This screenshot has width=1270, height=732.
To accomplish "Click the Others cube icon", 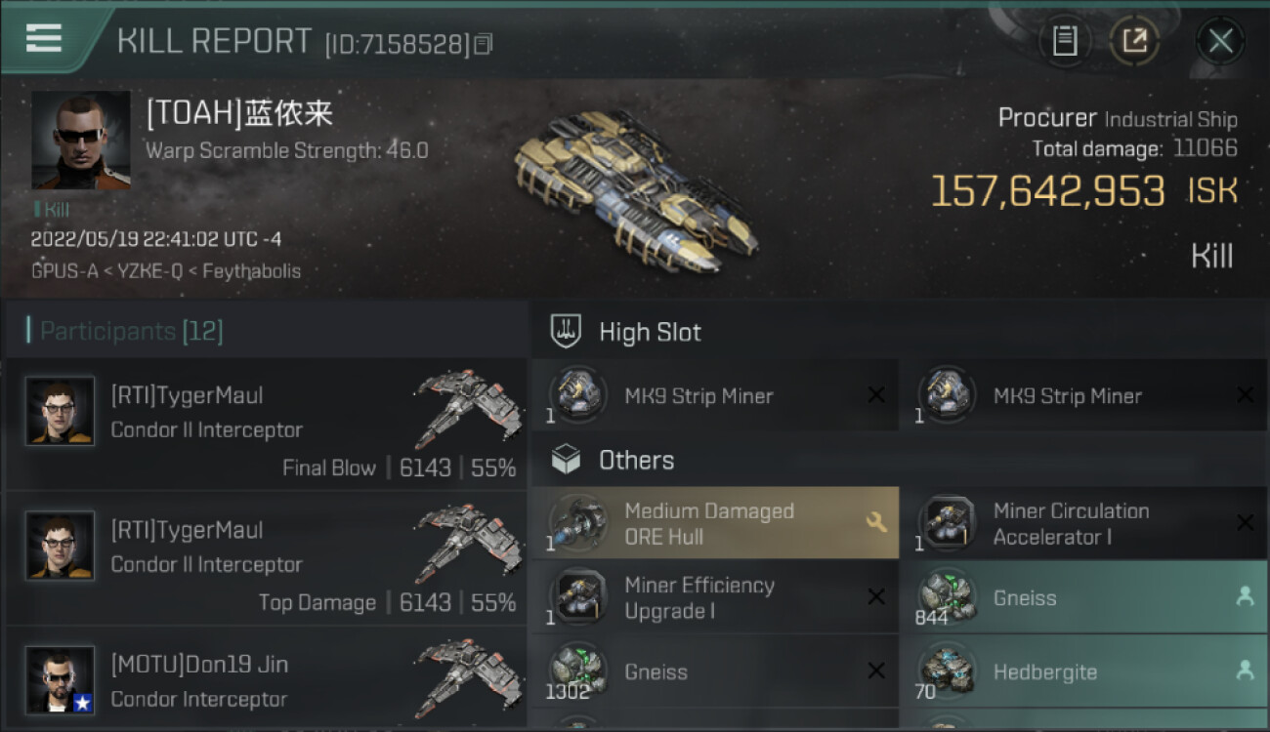I will [567, 460].
